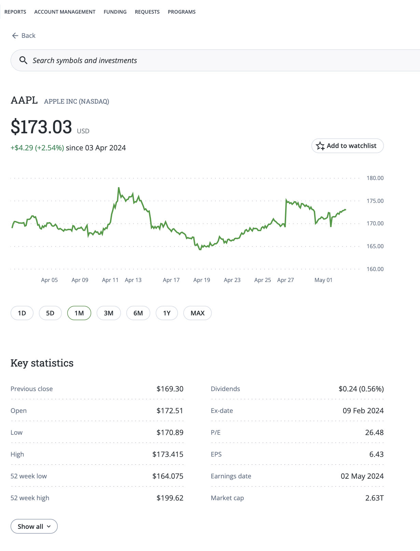
Task: Click the search magnifier icon
Action: coord(23,60)
